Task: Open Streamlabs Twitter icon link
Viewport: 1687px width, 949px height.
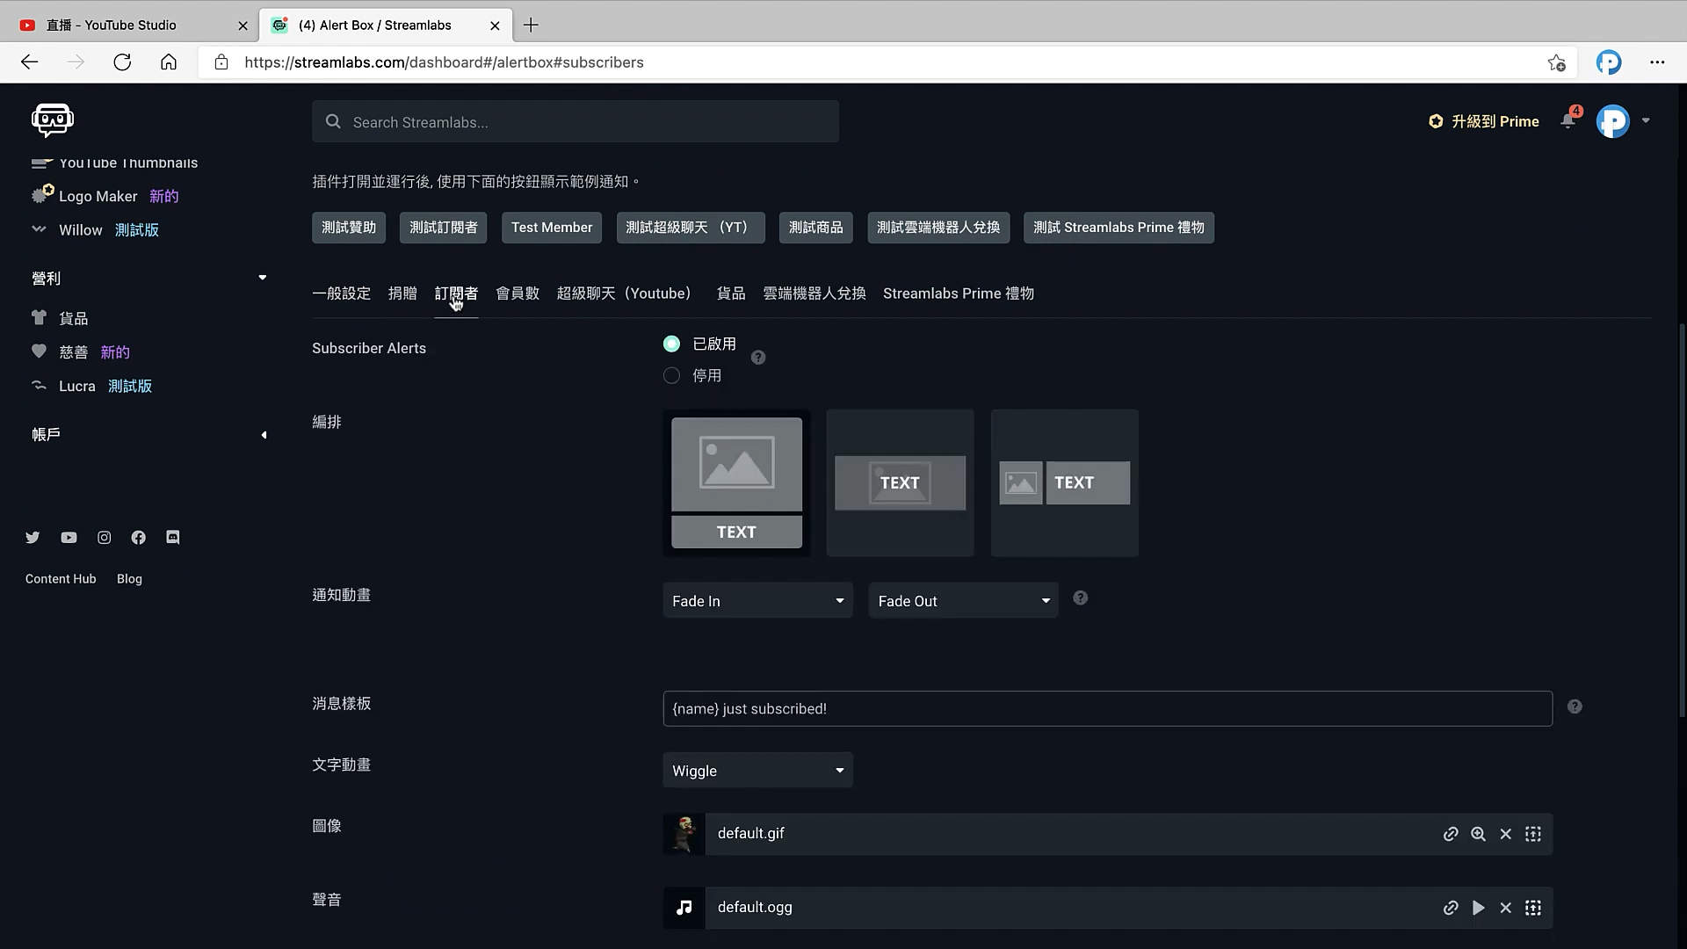Action: pyautogui.click(x=33, y=538)
